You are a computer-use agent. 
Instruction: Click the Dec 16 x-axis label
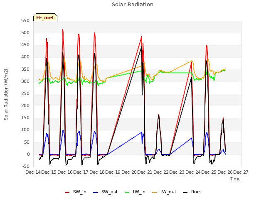coord(65,172)
